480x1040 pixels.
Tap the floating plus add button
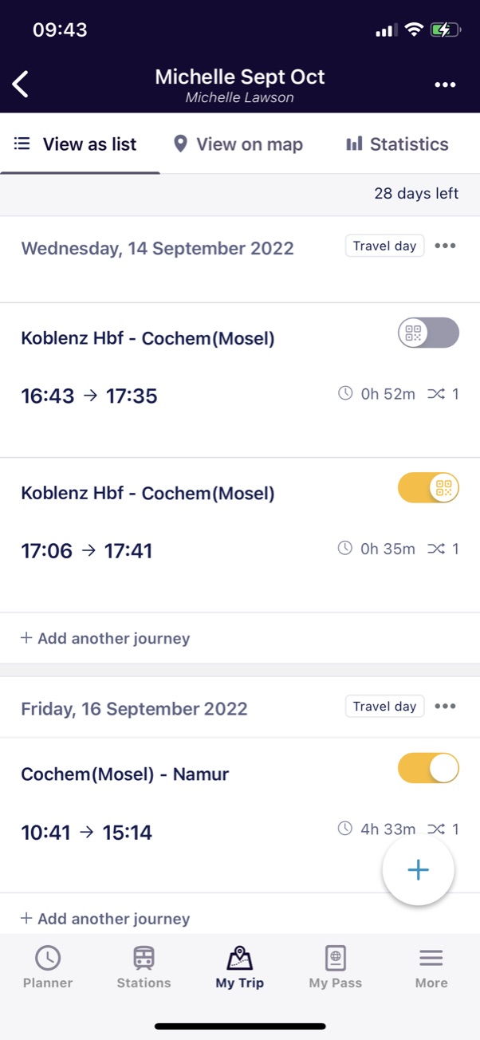[419, 870]
